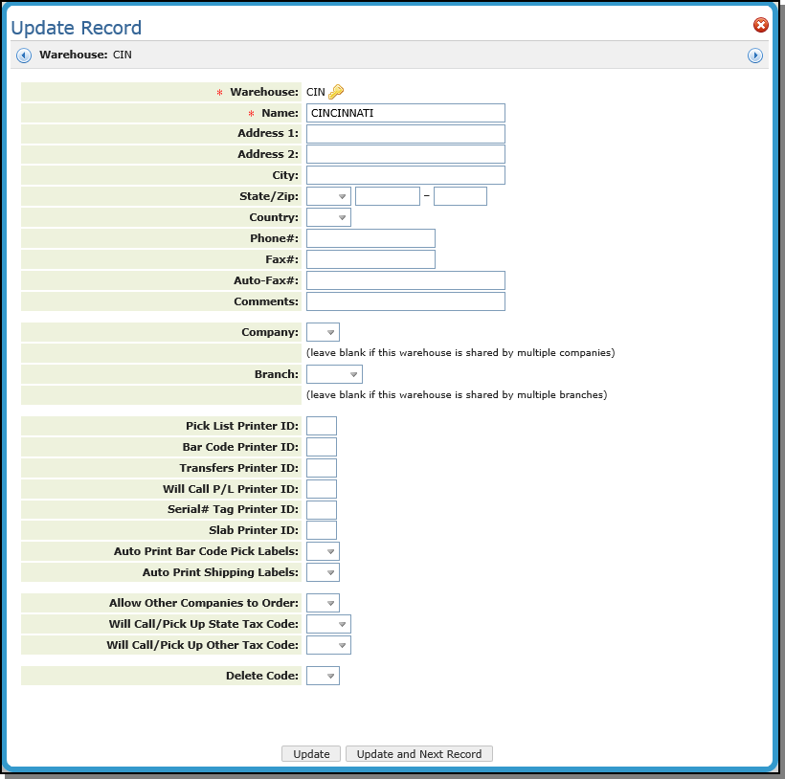Click the previous record arrow icon
785x779 pixels.
click(x=24, y=56)
